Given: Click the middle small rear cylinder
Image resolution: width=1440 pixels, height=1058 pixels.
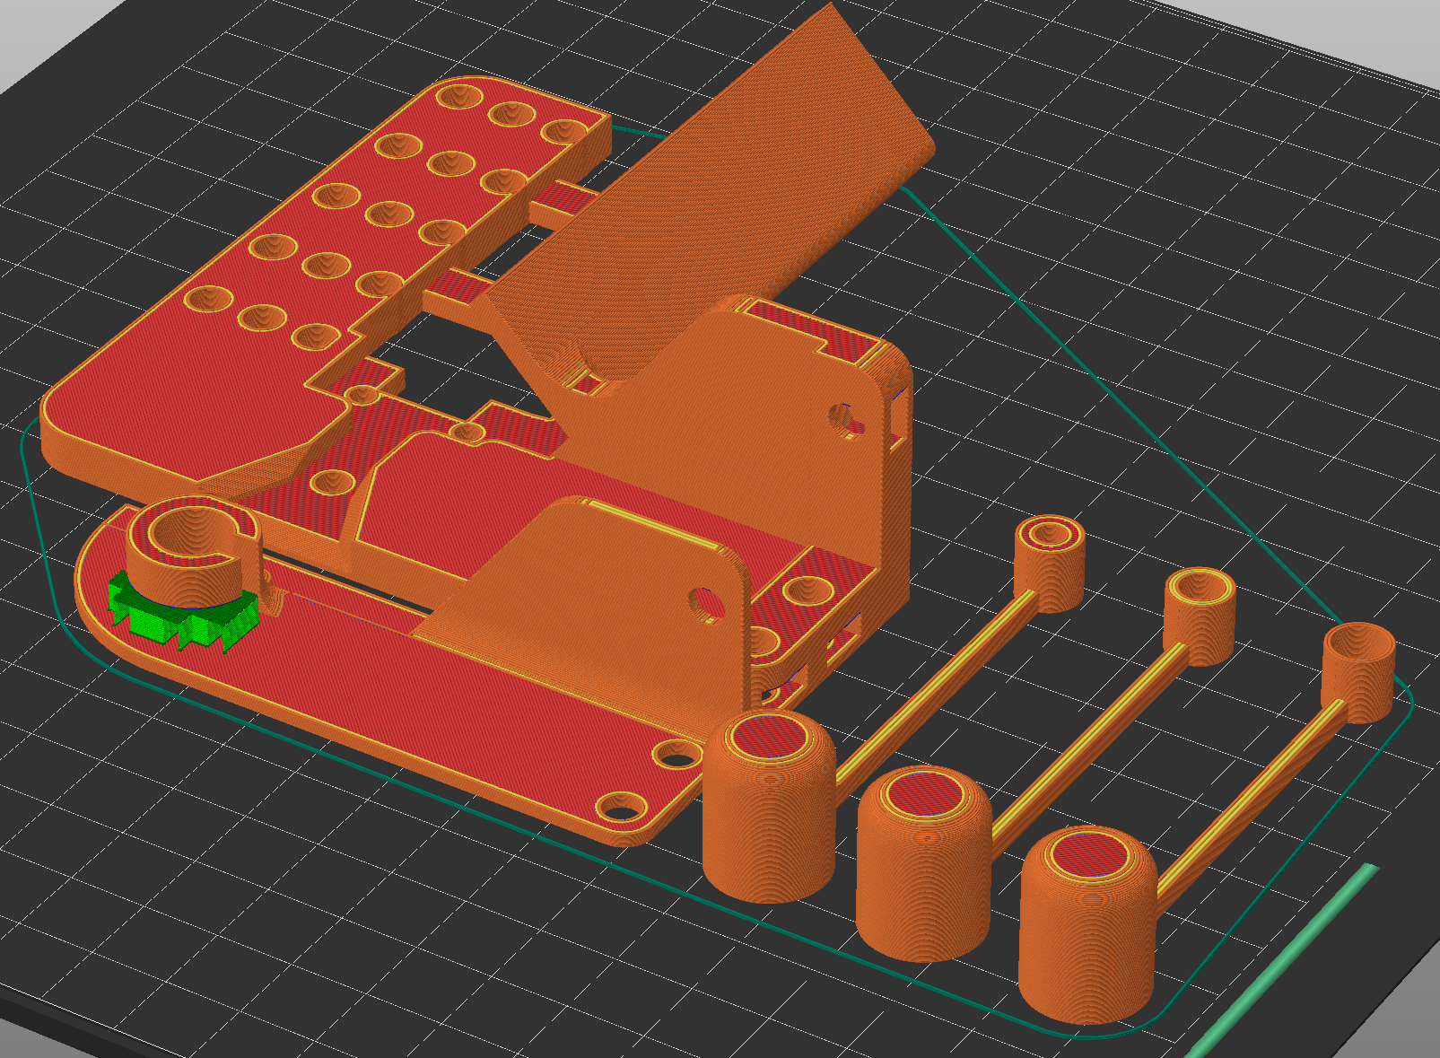Looking at the screenshot, I should pyautogui.click(x=1199, y=621).
